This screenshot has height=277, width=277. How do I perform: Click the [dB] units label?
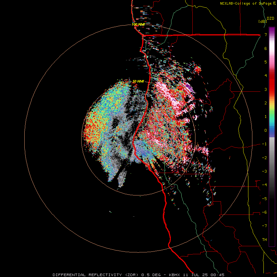263,21
